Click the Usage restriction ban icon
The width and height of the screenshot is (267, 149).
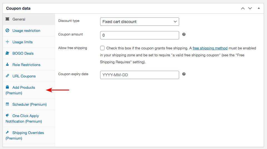click(8, 31)
